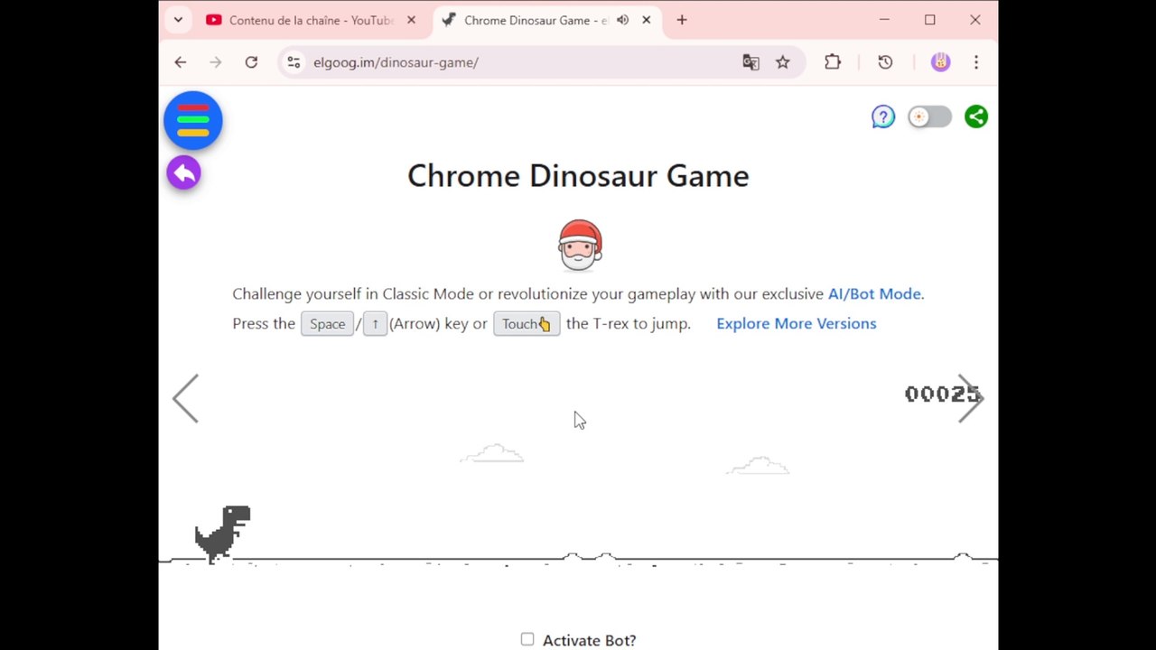Open the Explore More Versions link

pos(796,323)
